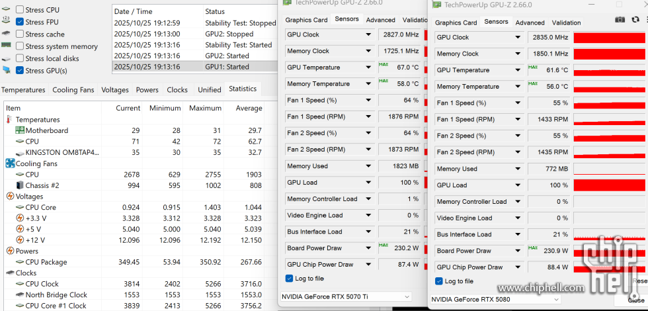The width and height of the screenshot is (648, 311).
Task: Switch to the Cooling Fans tab
Action: tap(73, 90)
